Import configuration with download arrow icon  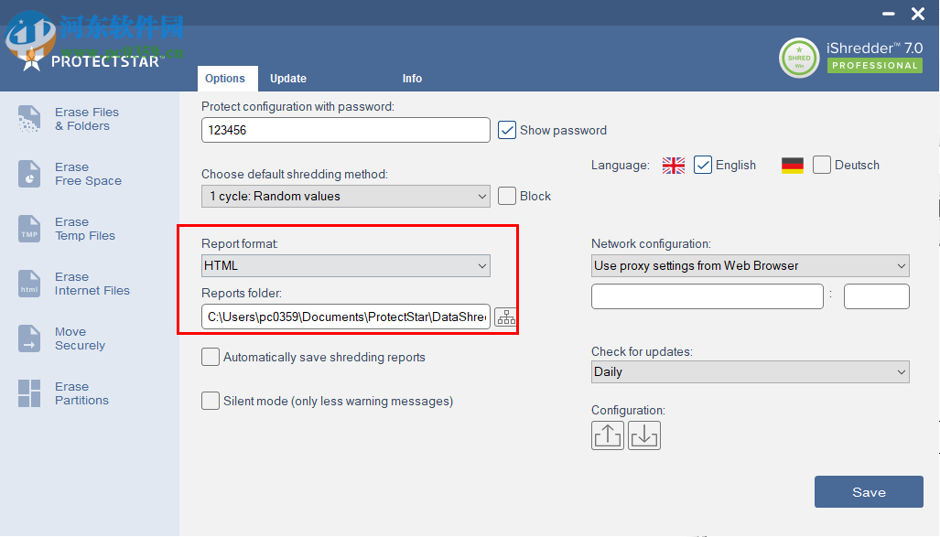pos(643,435)
